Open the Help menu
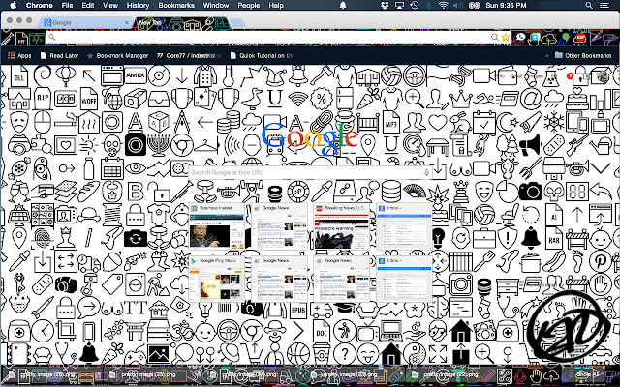This screenshot has height=387, width=620. pos(276,5)
